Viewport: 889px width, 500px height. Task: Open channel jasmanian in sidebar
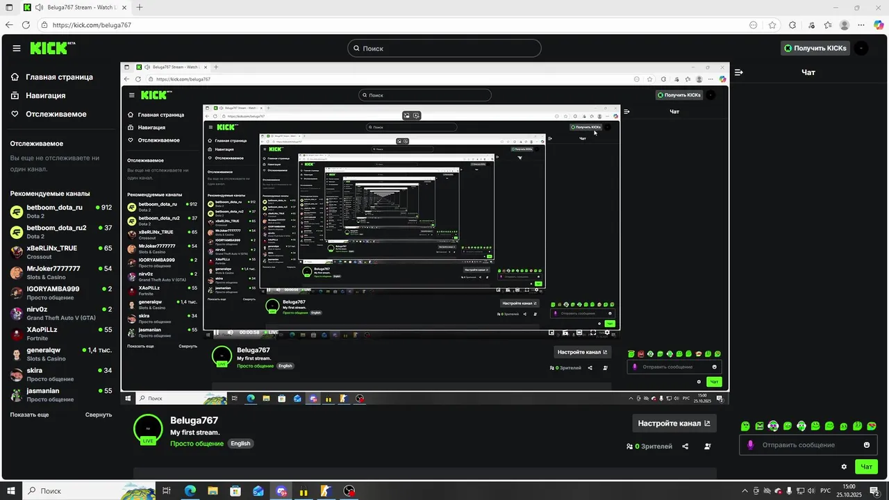[61, 394]
